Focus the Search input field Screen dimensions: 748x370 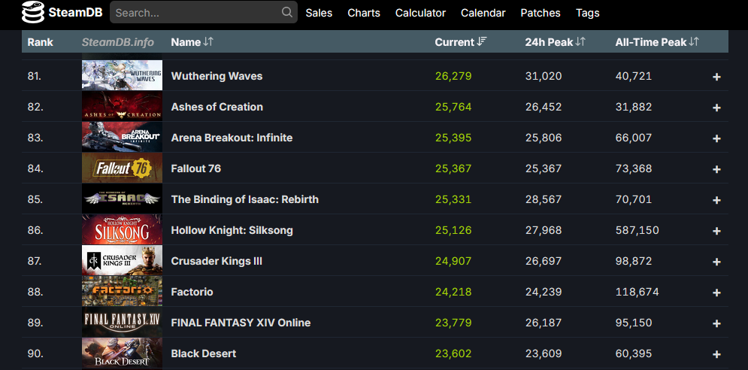click(x=195, y=13)
